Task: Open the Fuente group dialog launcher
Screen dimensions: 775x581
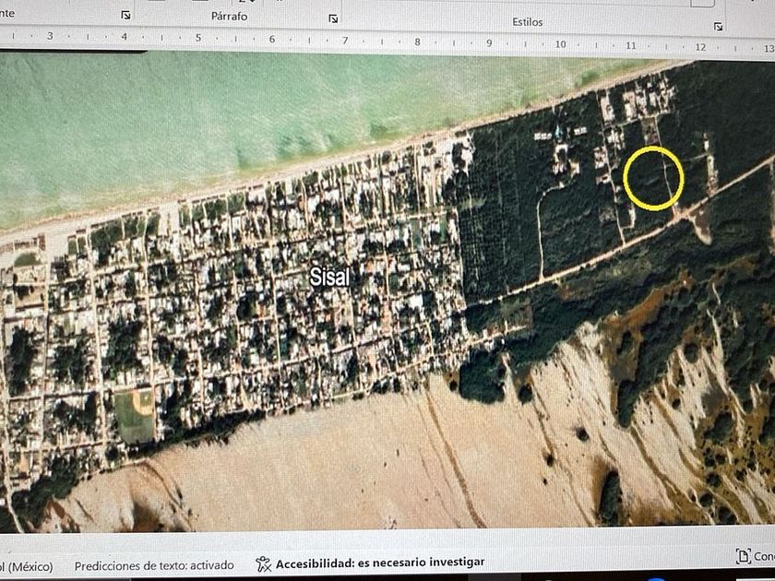Action: [x=125, y=16]
